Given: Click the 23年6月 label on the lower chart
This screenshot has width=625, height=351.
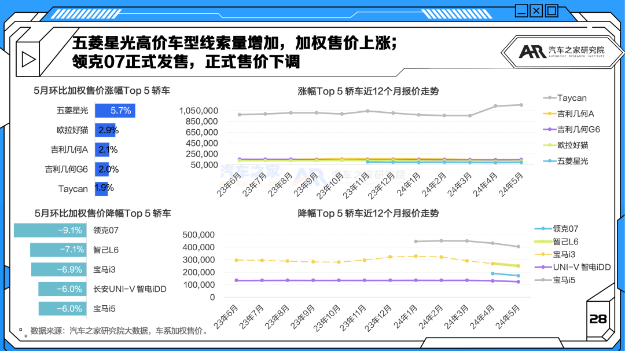Looking at the screenshot, I should (x=226, y=317).
